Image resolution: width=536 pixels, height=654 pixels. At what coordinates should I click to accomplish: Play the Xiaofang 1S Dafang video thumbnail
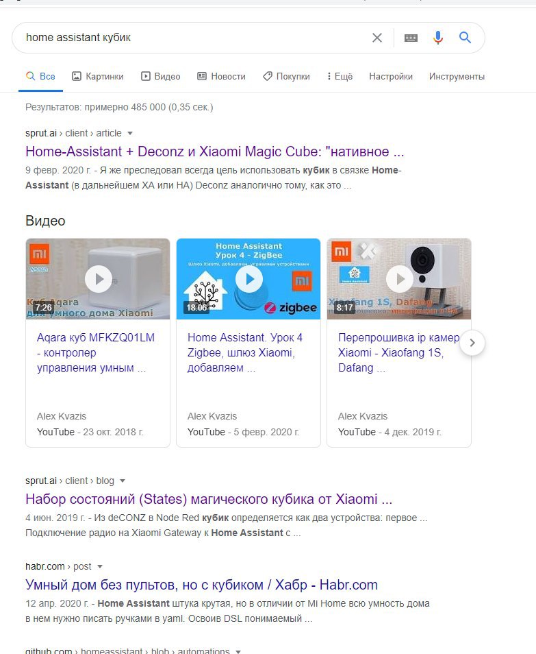click(399, 278)
